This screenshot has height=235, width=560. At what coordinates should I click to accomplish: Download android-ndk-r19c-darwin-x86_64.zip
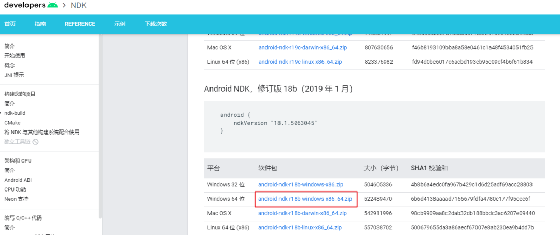click(303, 48)
